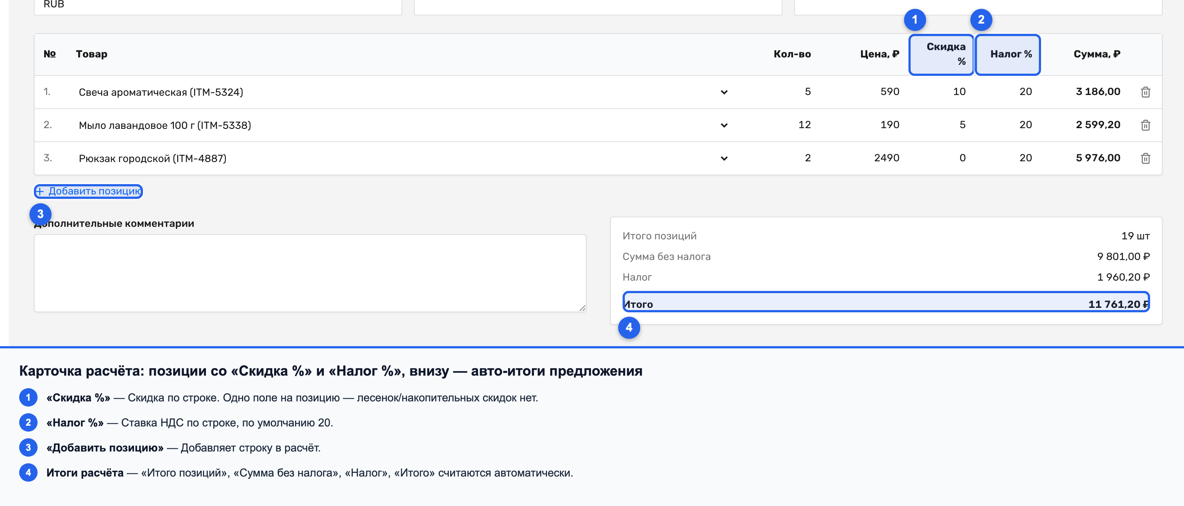Click annotation marker 3 near Добавить позицию
The image size is (1184, 506).
(x=41, y=214)
